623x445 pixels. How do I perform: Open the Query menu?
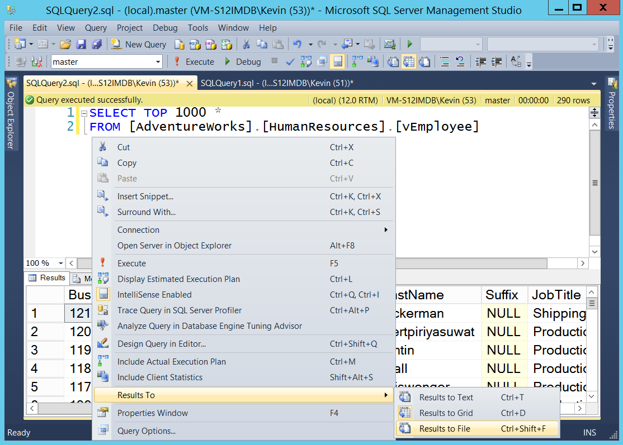pyautogui.click(x=96, y=28)
